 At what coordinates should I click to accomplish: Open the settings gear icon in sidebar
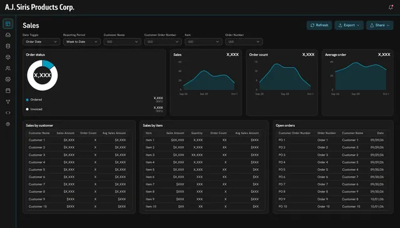(8, 79)
